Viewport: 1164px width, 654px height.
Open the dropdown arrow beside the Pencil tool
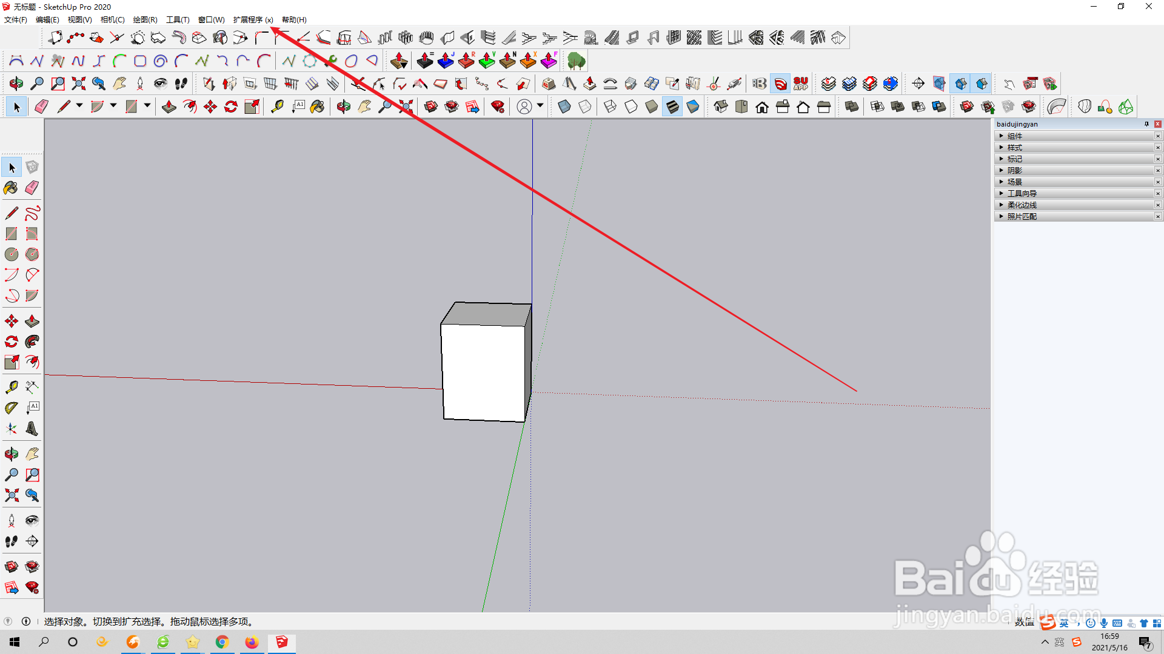(x=79, y=106)
